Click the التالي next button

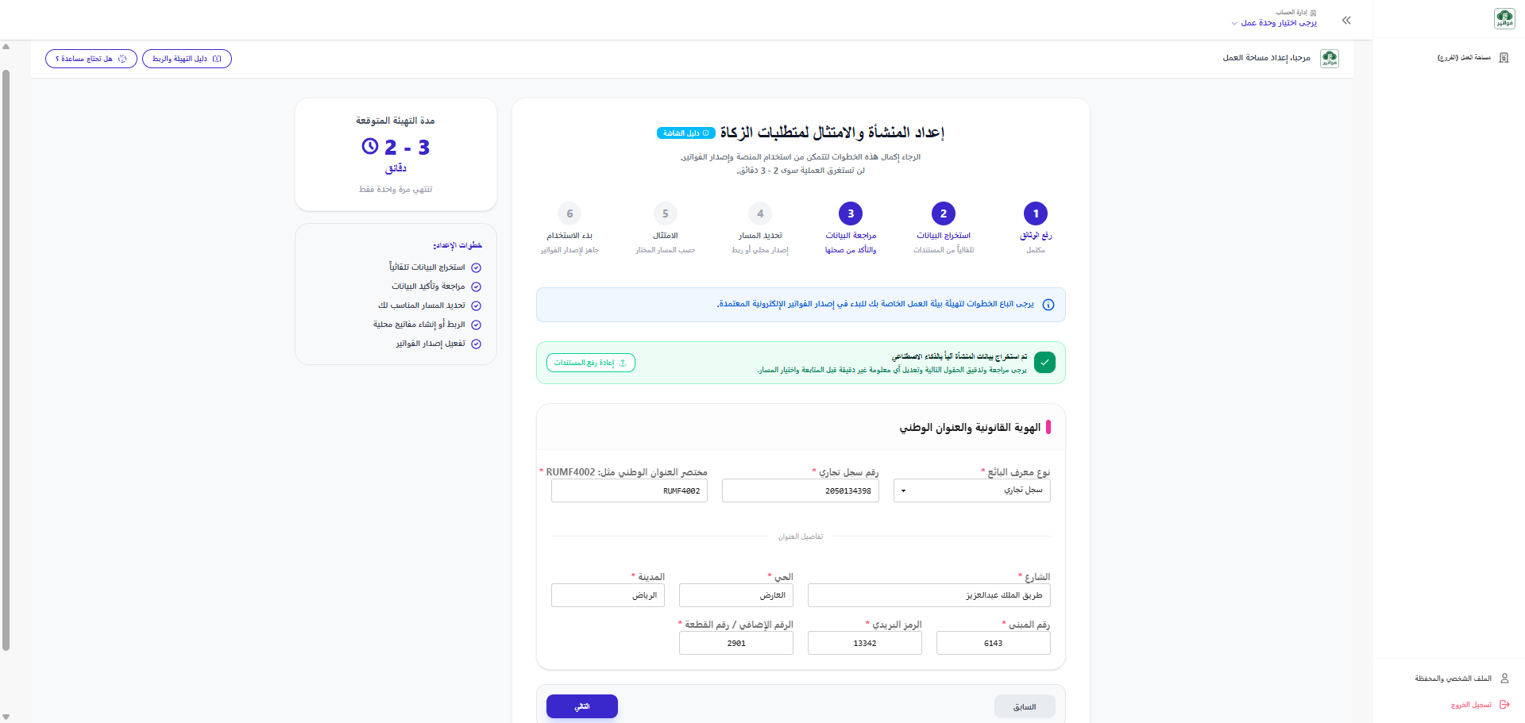pos(582,706)
